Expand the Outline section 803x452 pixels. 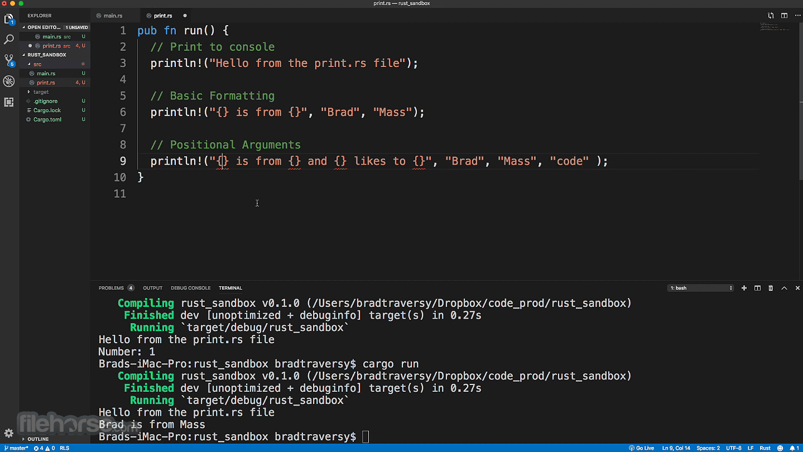(55, 439)
